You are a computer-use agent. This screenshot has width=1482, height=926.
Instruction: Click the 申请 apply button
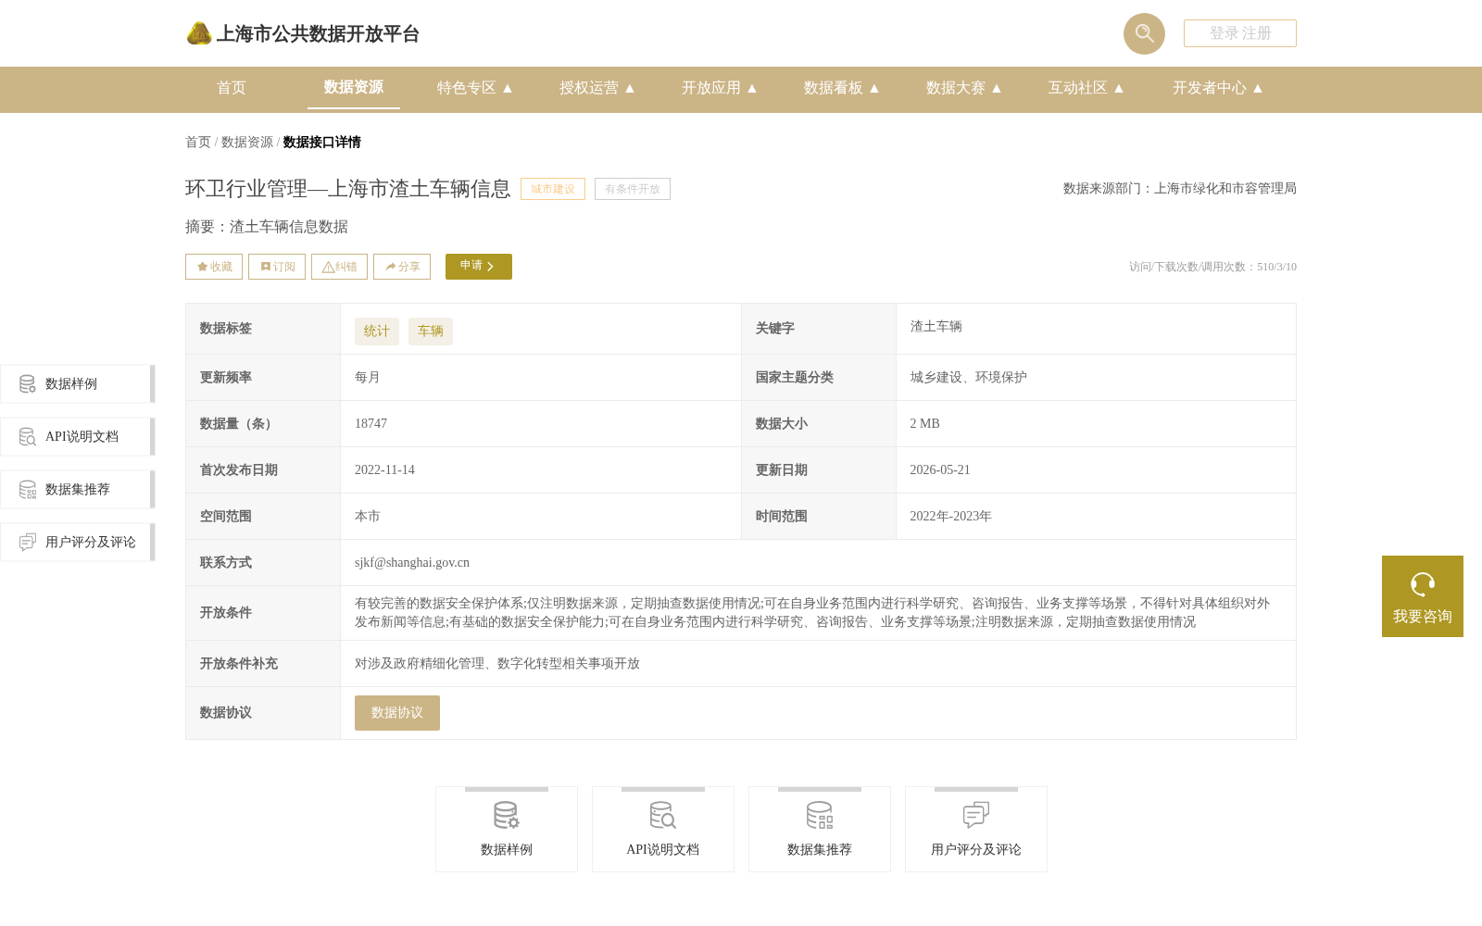point(479,267)
